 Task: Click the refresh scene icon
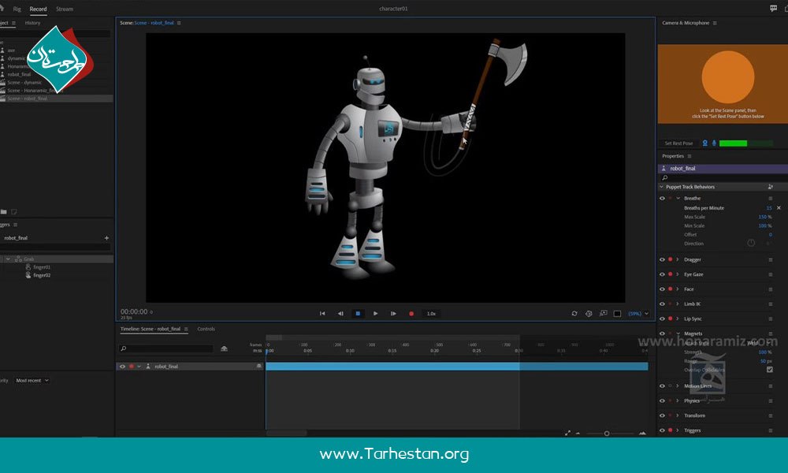pos(574,314)
